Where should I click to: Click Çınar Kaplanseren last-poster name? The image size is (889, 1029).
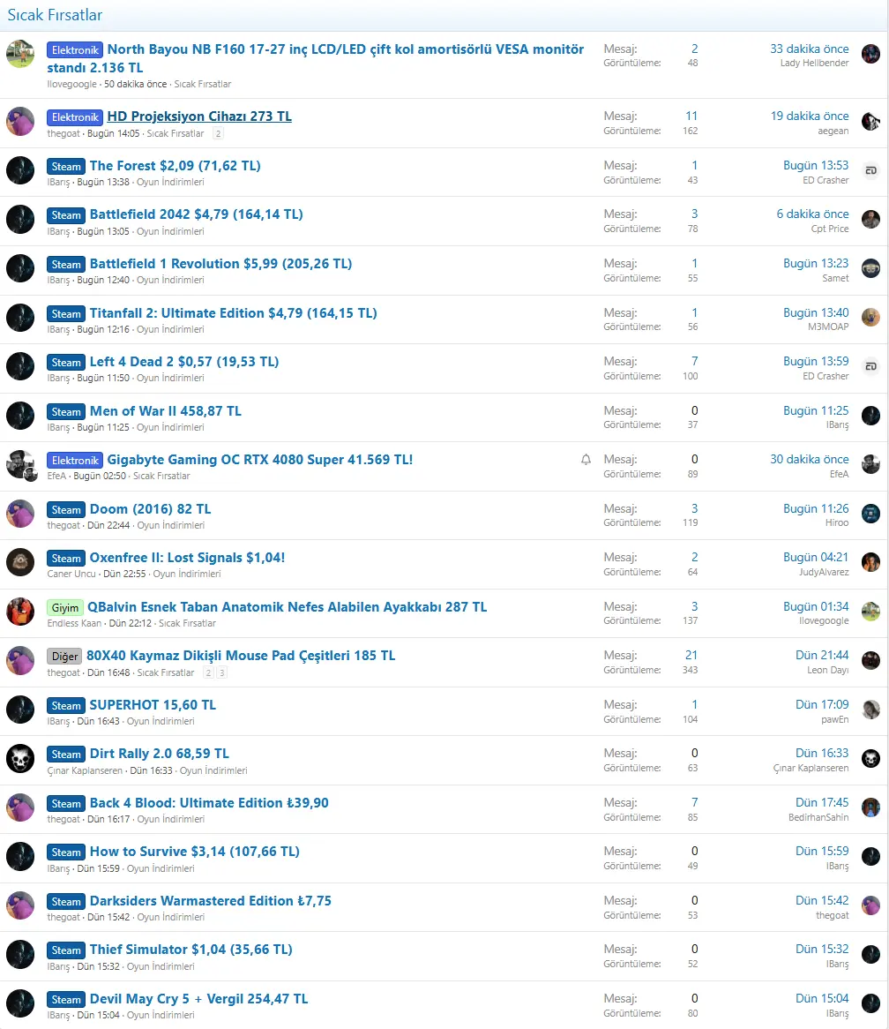(x=811, y=768)
